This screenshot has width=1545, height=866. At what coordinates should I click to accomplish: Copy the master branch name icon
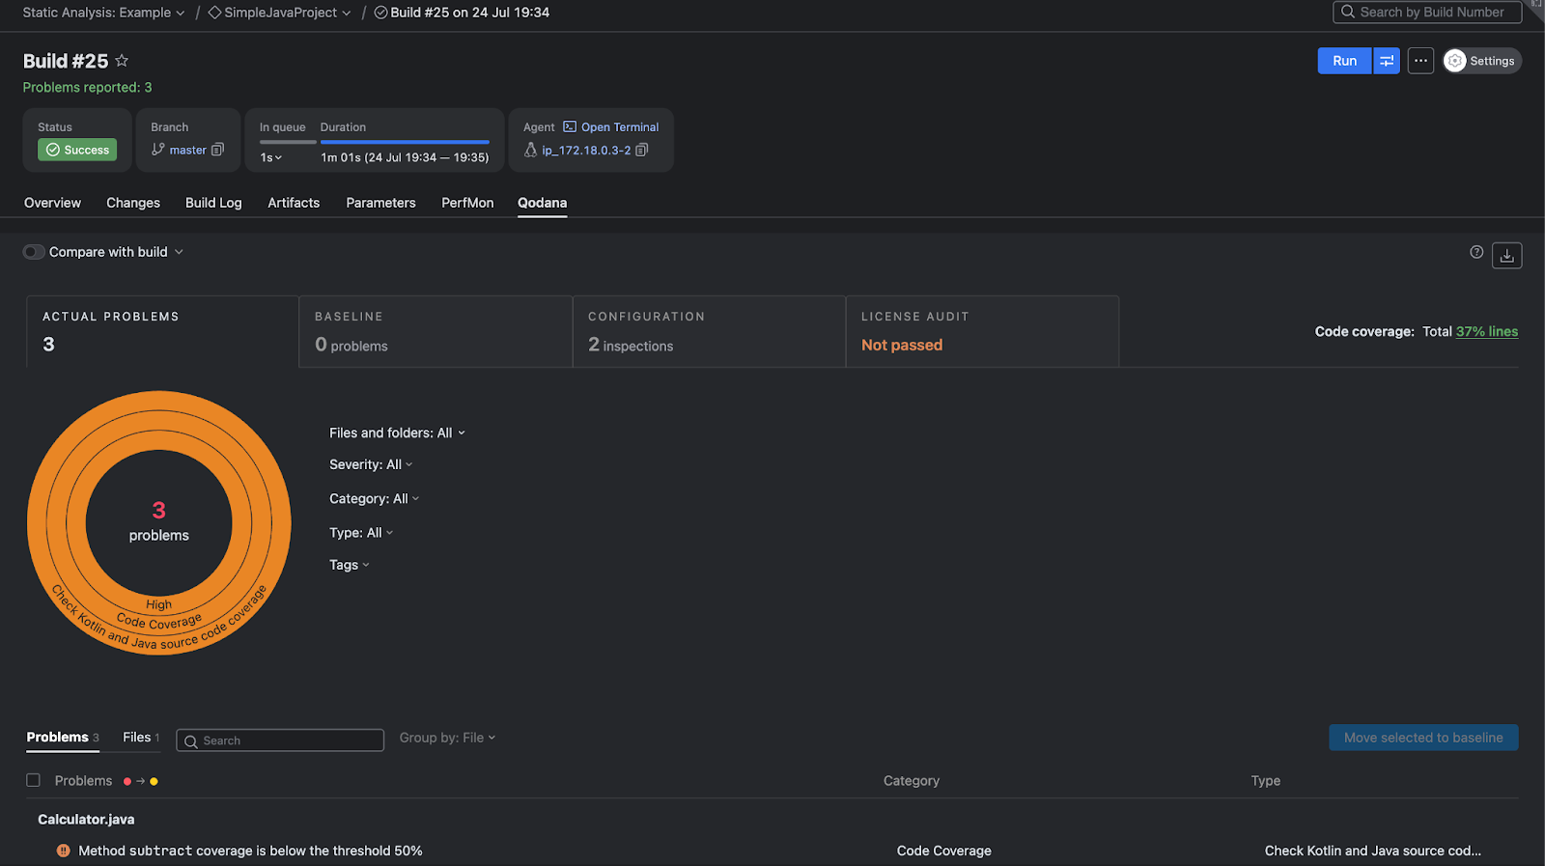tap(218, 150)
